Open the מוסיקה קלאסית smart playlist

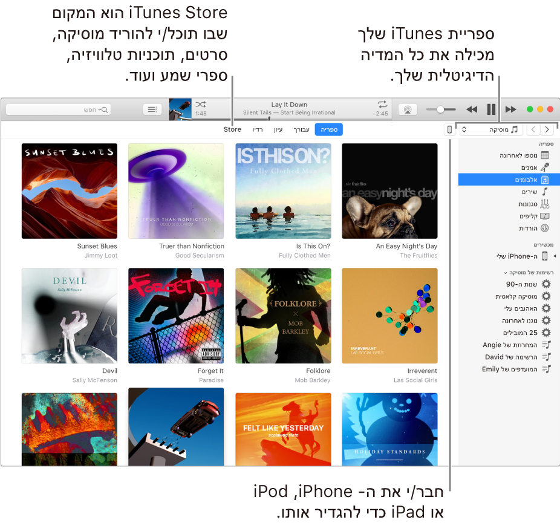pyautogui.click(x=509, y=296)
